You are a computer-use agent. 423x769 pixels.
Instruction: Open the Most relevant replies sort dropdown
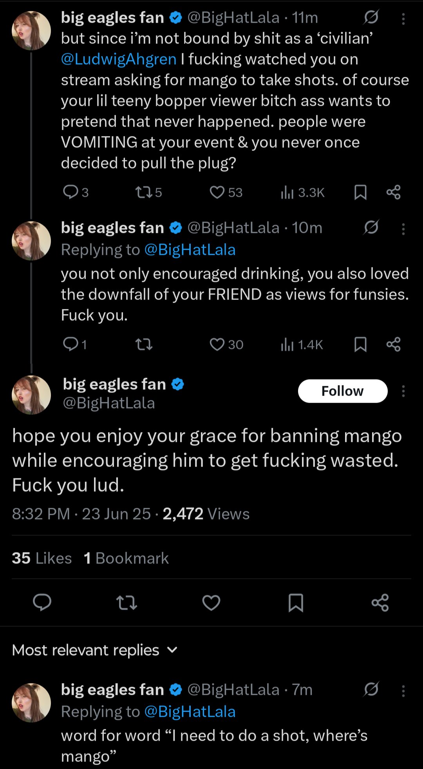pos(95,650)
